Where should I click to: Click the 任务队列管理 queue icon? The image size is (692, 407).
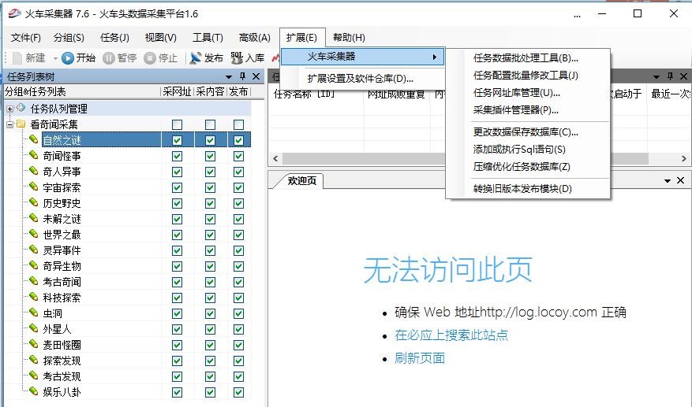(21, 108)
